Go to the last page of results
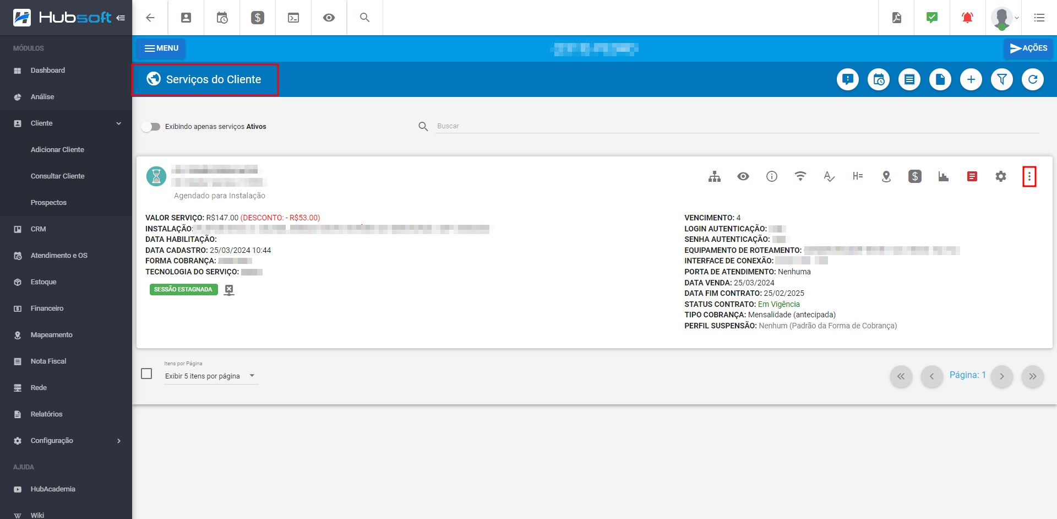Screen dimensions: 1057x519 coord(1033,376)
